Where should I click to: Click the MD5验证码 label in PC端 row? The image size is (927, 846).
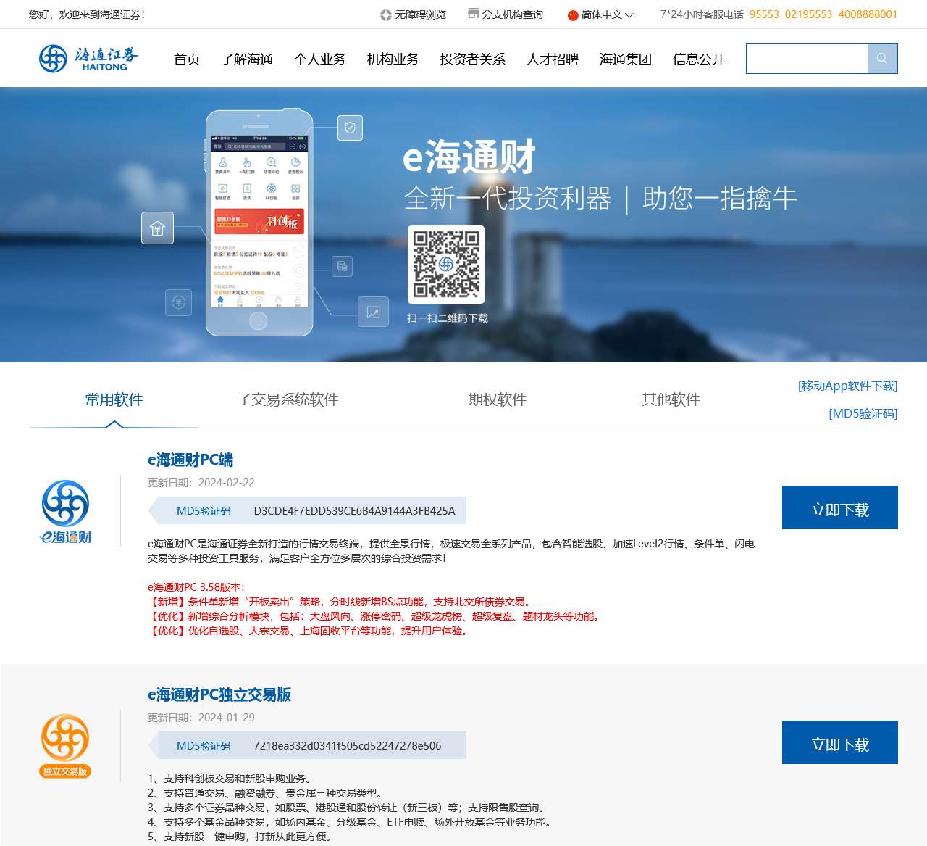(x=204, y=511)
